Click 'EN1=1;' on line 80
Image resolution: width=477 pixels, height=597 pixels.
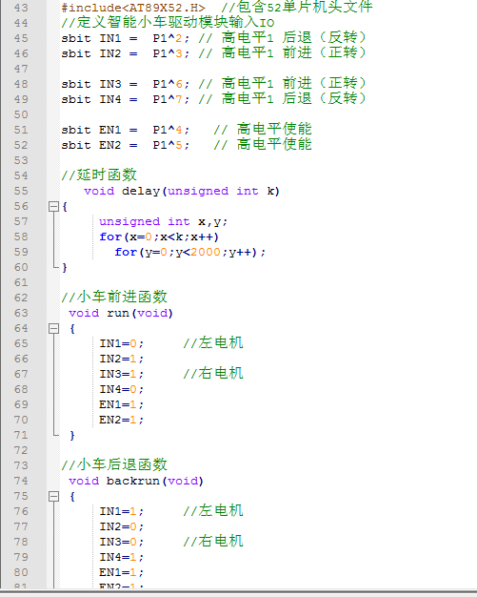click(121, 572)
